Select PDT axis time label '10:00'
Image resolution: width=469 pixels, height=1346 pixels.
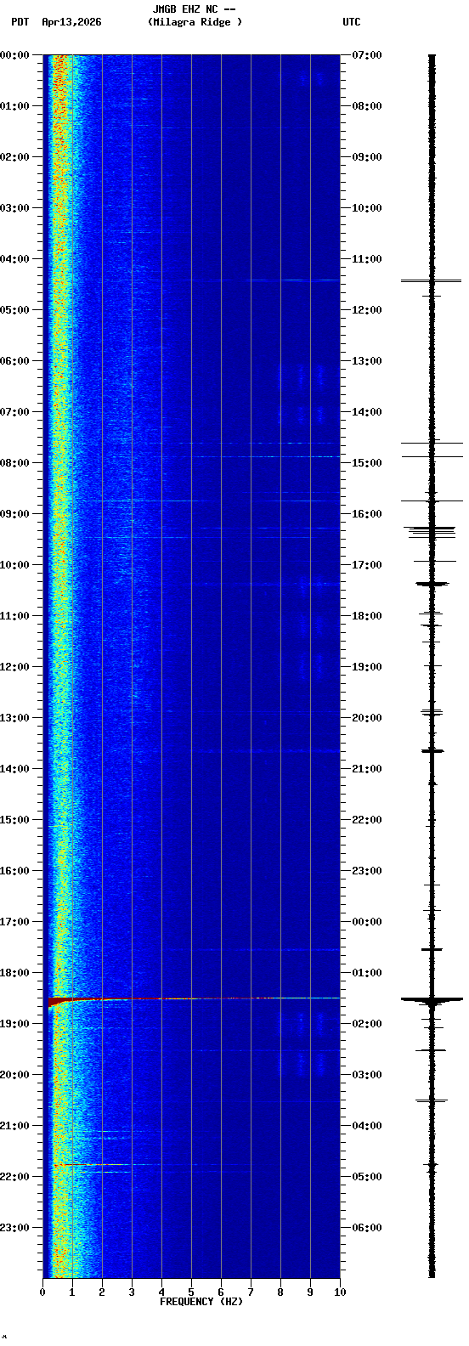[x=14, y=565]
